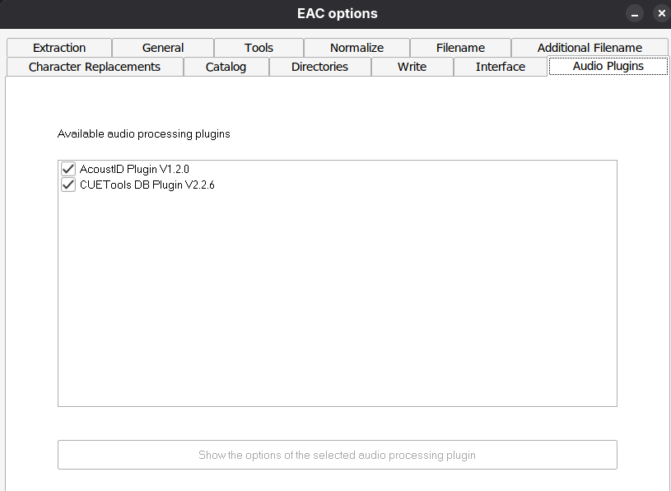Minimize the EAC options window
This screenshot has height=491, width=671.
coord(635,14)
